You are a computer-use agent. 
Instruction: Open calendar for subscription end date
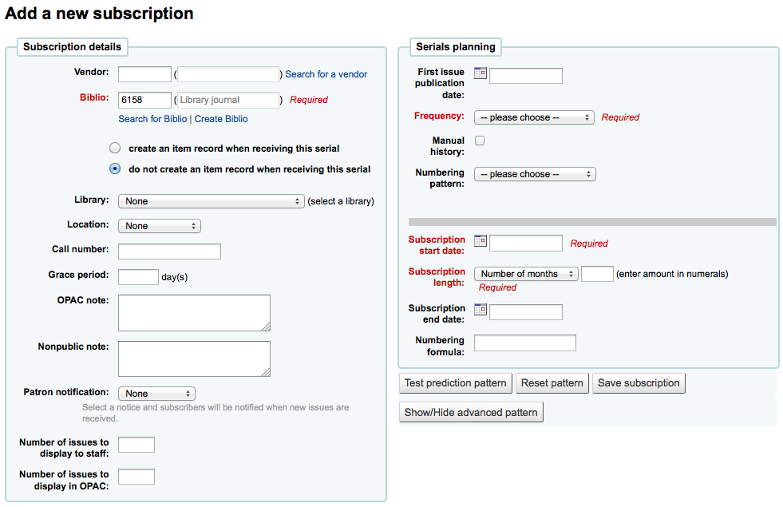(480, 310)
